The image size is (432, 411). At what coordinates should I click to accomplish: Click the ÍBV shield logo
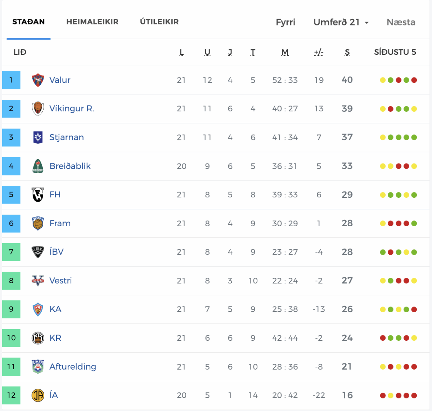pos(38,252)
